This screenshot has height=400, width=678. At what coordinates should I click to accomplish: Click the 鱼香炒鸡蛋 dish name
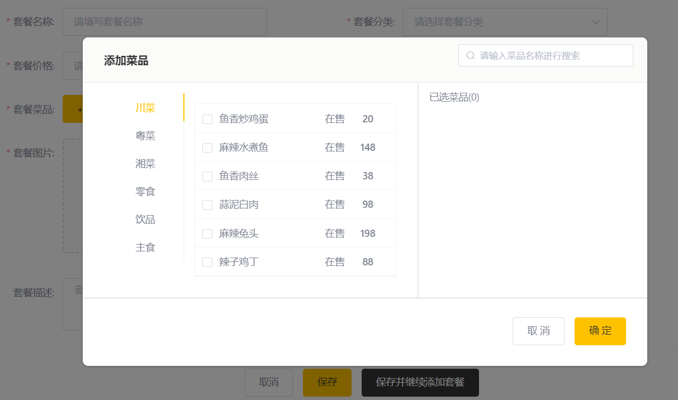click(244, 119)
